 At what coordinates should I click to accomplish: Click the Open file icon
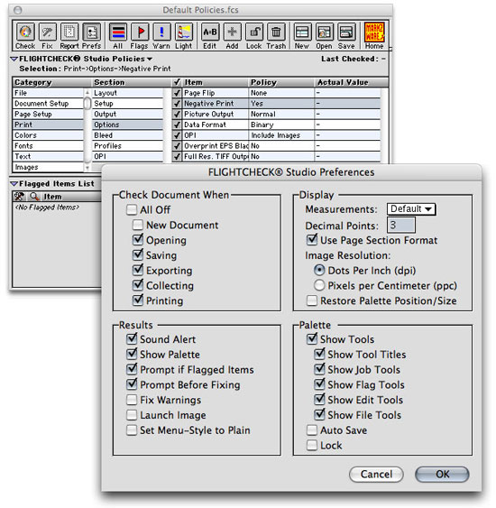[x=325, y=32]
